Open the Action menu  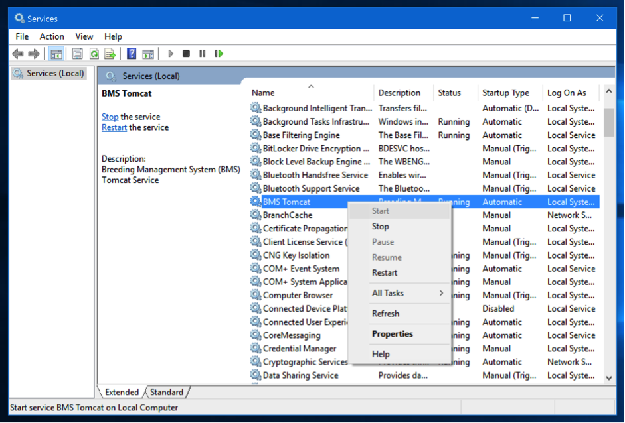(x=52, y=36)
